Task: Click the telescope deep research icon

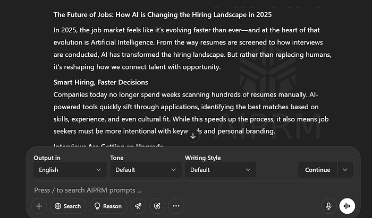Action: [138, 206]
